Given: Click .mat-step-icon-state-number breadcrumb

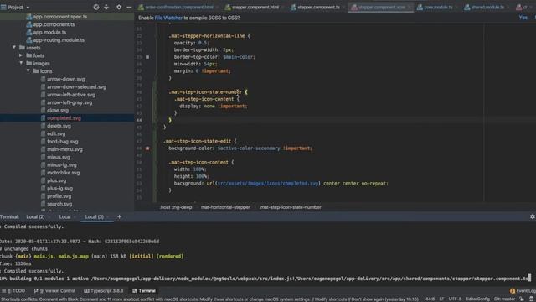Looking at the screenshot, I should (x=291, y=207).
